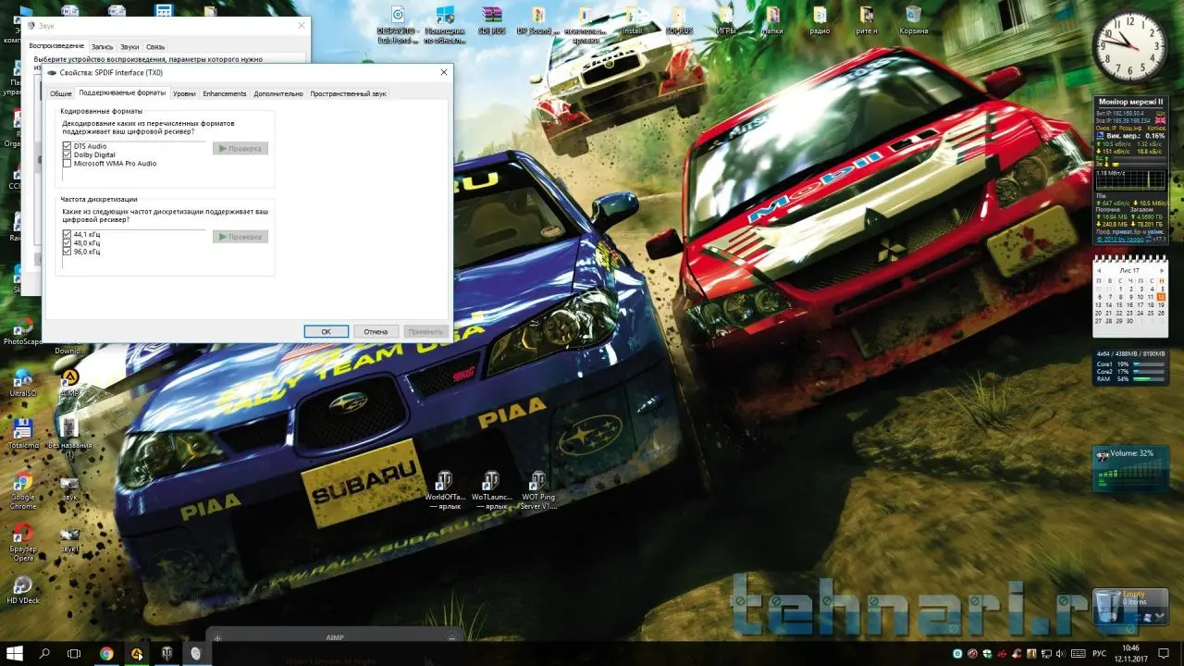Screen dimensions: 1184x666
Task: Open the Google Chrome desktop shortcut
Action: (x=22, y=490)
